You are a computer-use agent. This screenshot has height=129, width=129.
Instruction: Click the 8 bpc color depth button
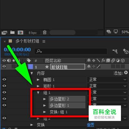pyautogui.click(x=33, y=33)
